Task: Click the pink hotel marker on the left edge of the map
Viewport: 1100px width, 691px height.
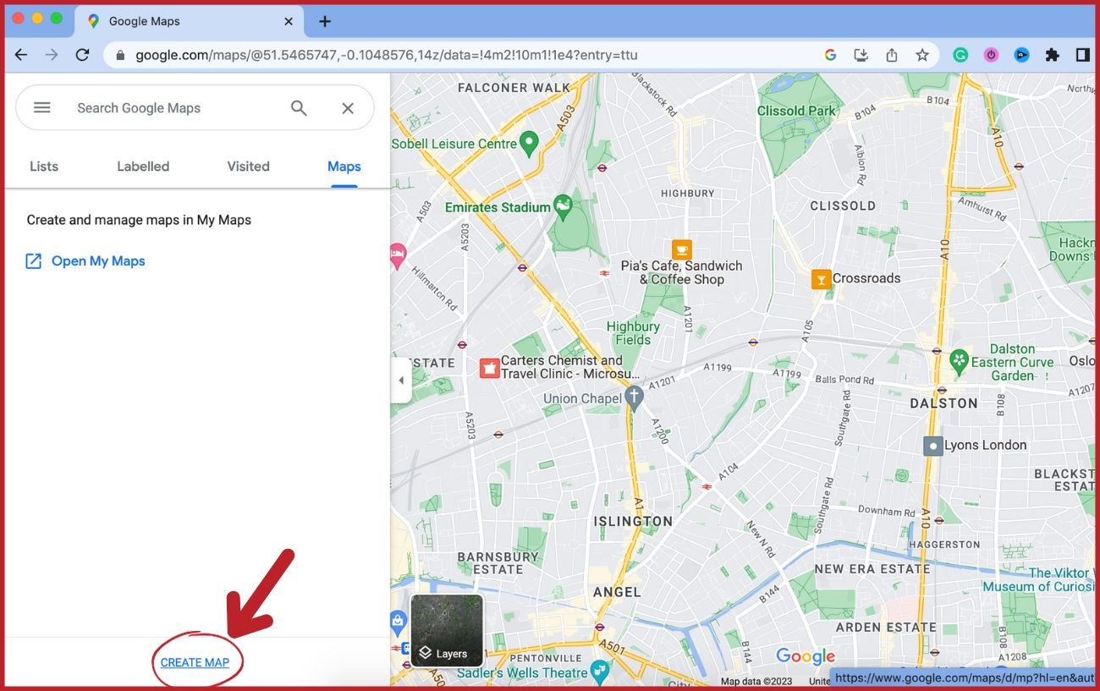Action: tap(399, 255)
